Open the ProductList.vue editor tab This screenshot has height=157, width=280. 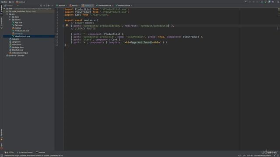(124, 6)
